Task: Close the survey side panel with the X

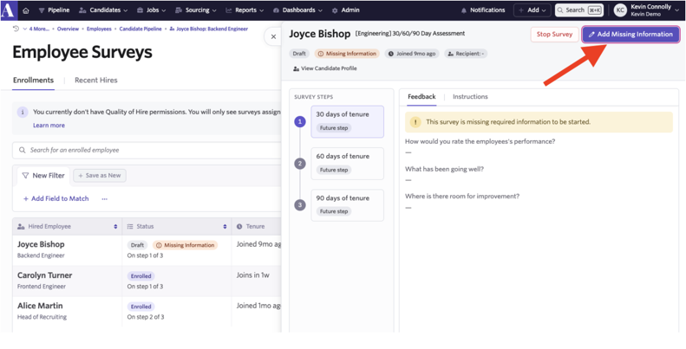Action: coord(273,36)
